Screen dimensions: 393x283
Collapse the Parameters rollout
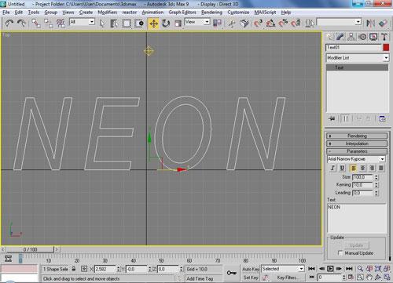pos(357,151)
